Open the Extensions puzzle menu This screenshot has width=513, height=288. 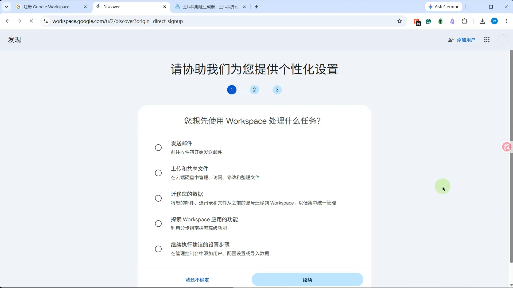(x=465, y=21)
